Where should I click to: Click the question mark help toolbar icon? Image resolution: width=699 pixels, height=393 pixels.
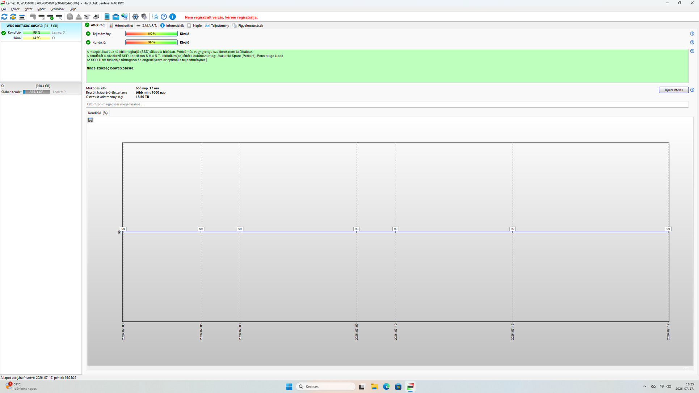(x=164, y=17)
